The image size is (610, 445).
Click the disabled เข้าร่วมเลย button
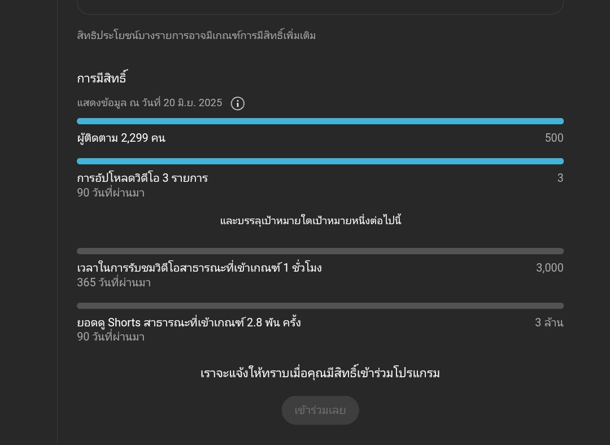320,411
